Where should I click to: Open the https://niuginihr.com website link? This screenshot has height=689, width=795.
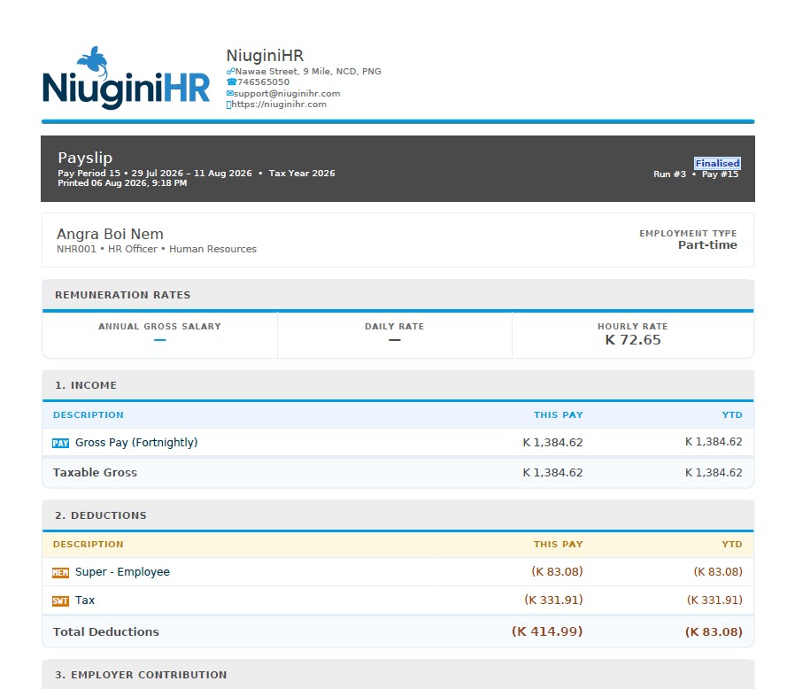tap(279, 105)
